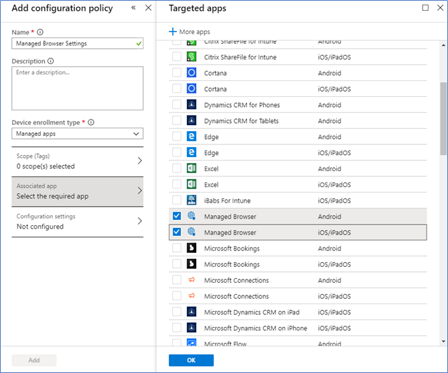The image size is (448, 373).
Task: Click the Microsoft Dynamics CRM on iPad icon
Action: (x=192, y=312)
